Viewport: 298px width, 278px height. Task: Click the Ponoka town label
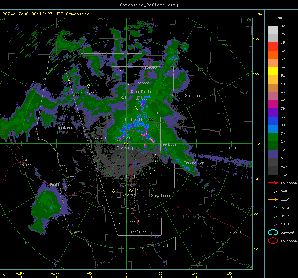pyautogui.click(x=151, y=68)
